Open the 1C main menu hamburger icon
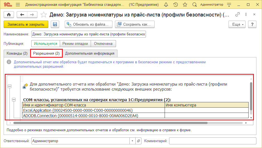The image size is (262, 148). point(18,5)
